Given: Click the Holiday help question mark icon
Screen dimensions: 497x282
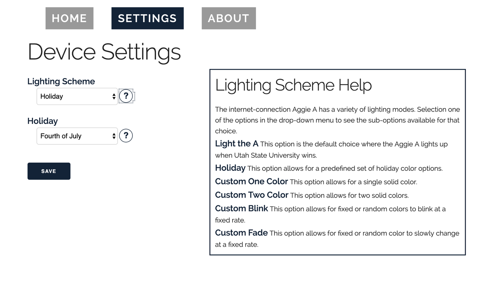Looking at the screenshot, I should [x=126, y=136].
